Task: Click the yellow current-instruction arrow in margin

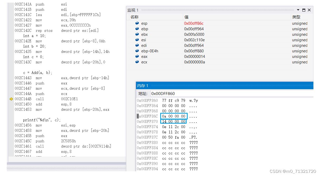Action: point(11,99)
